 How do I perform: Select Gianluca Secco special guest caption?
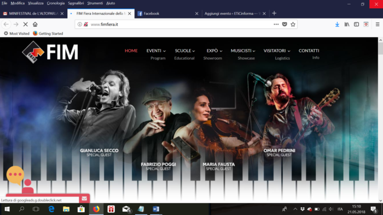tap(99, 152)
